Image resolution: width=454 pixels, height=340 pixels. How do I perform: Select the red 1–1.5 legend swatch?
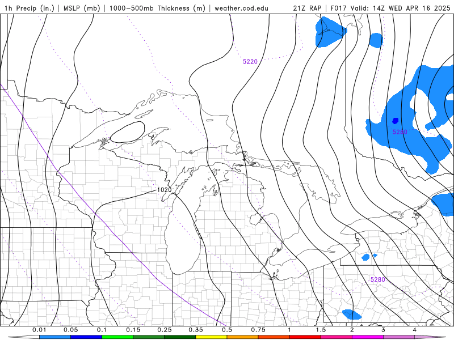click(305, 337)
